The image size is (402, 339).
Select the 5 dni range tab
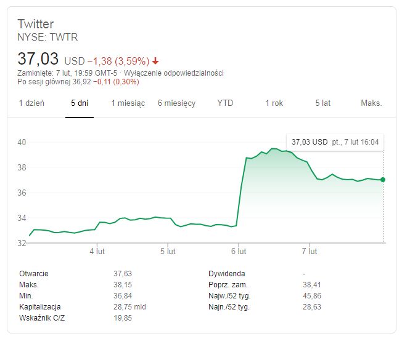pyautogui.click(x=80, y=103)
